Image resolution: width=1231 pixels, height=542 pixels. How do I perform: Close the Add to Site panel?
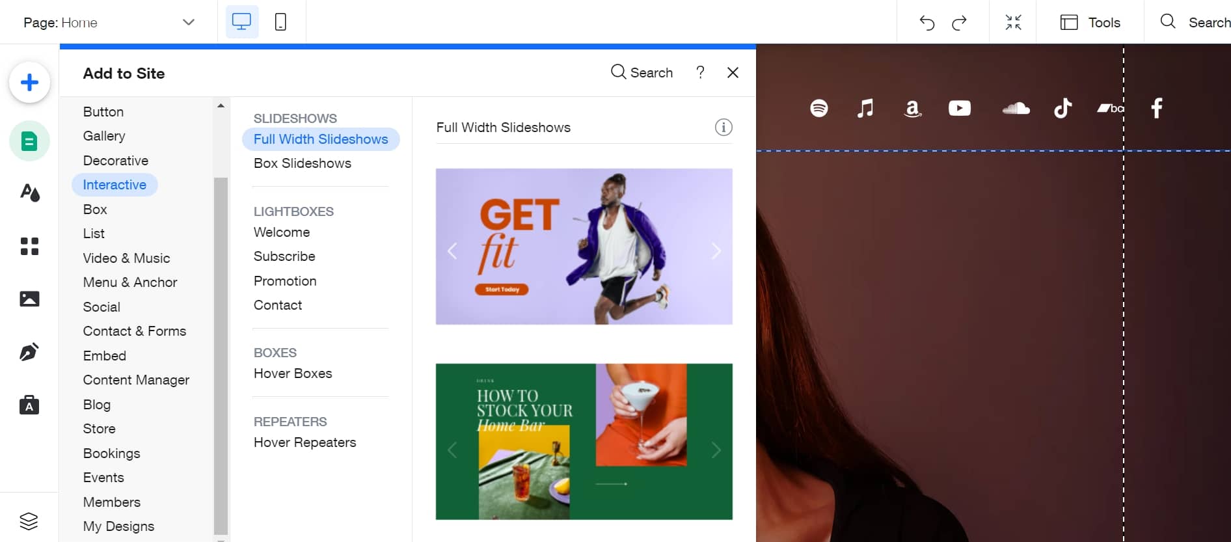pyautogui.click(x=733, y=73)
